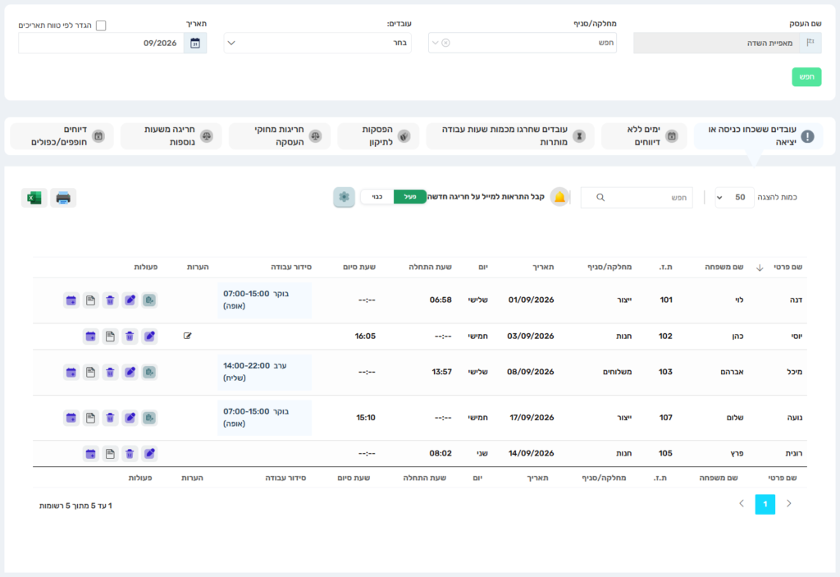The image size is (840, 577).
Task: Click the green חפש search button
Action: tap(806, 77)
